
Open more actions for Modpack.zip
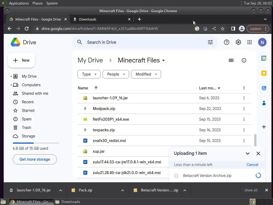pyautogui.click(x=244, y=109)
